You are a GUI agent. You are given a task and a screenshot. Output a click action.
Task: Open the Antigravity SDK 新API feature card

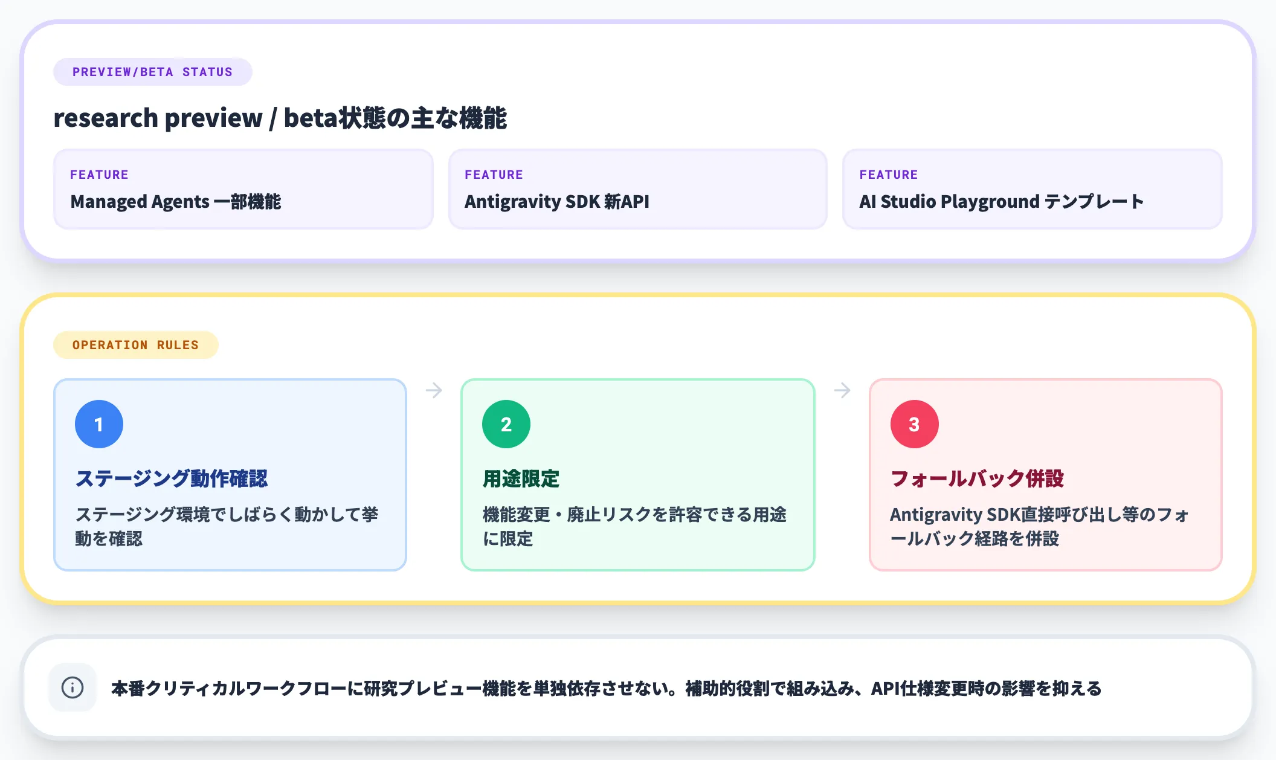click(x=638, y=189)
